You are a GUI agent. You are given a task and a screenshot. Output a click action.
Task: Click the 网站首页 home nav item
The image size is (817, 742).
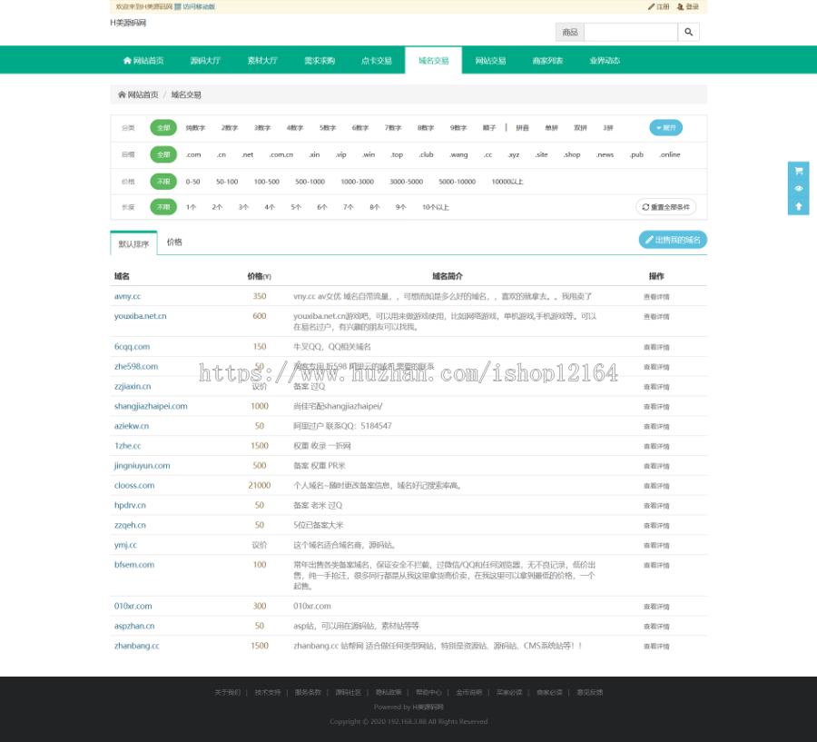point(143,61)
